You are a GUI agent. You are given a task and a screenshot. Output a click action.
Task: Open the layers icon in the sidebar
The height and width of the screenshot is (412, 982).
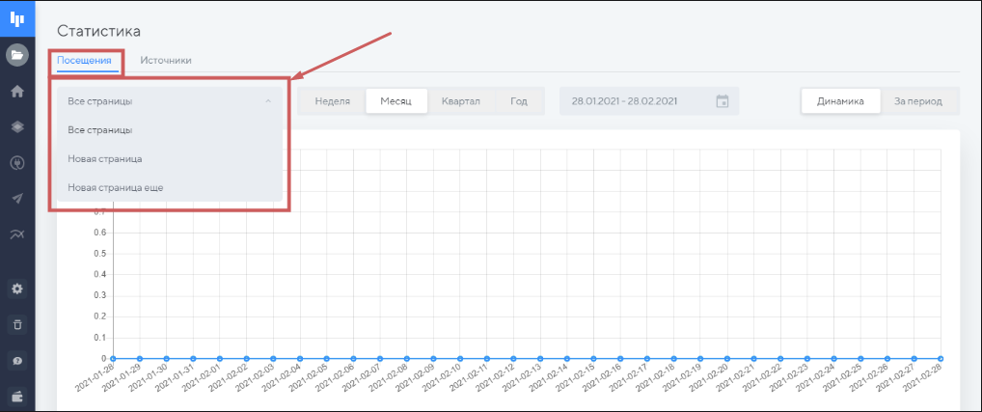coord(16,126)
